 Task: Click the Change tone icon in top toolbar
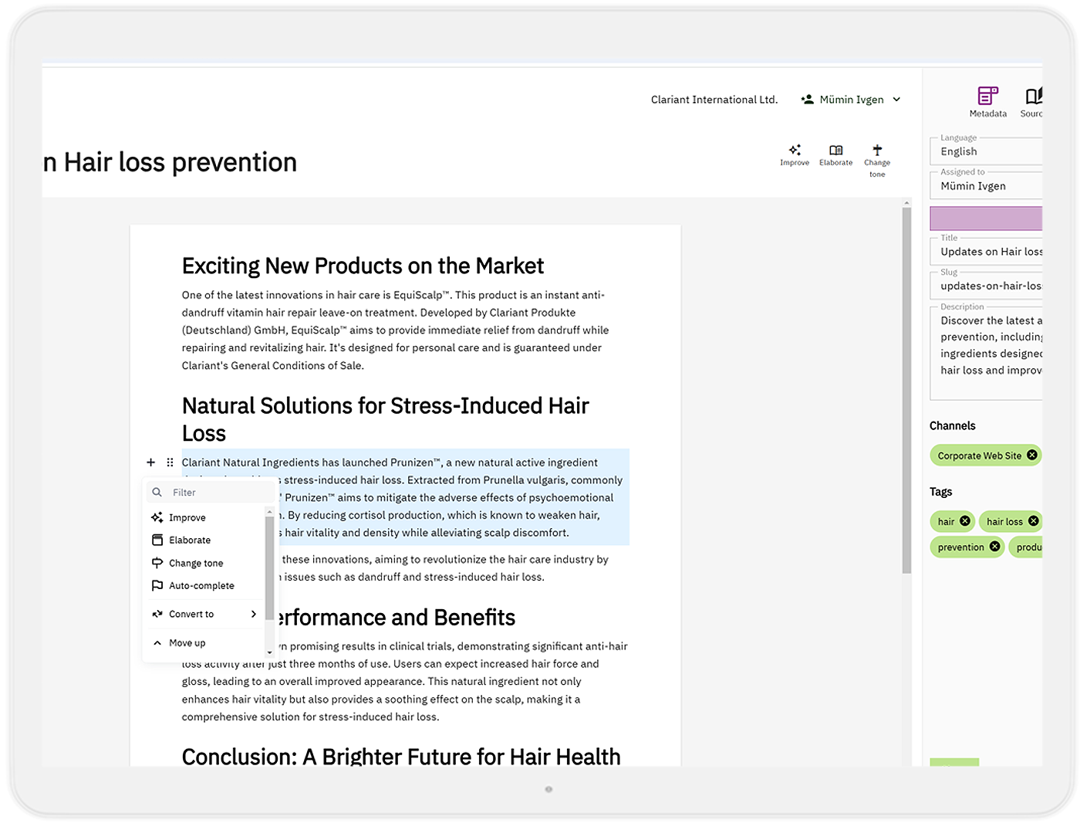tap(877, 150)
